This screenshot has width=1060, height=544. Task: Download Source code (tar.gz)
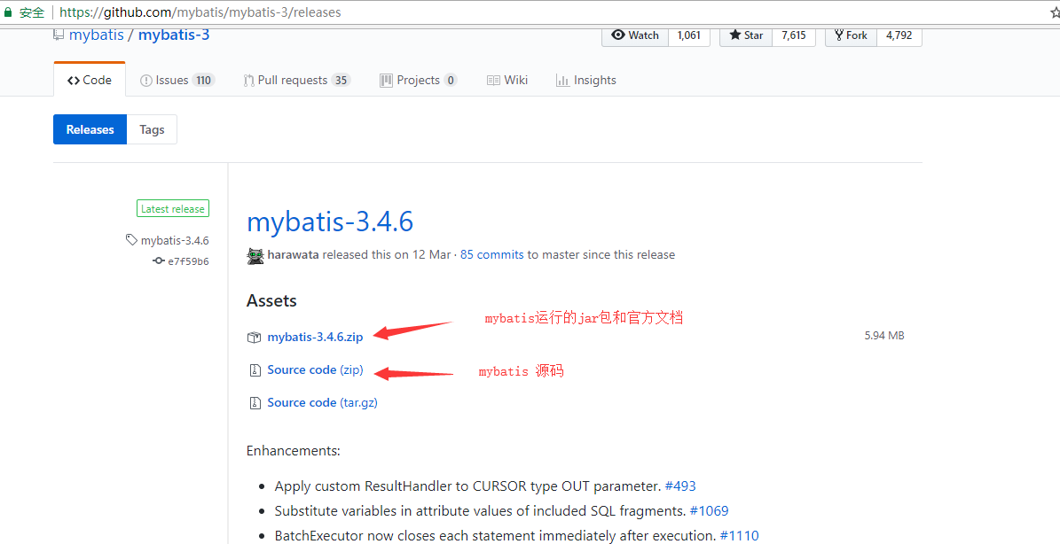pyautogui.click(x=323, y=402)
